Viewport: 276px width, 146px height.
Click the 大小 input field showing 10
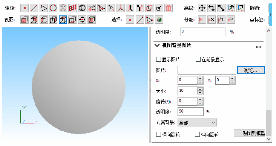pos(187,91)
